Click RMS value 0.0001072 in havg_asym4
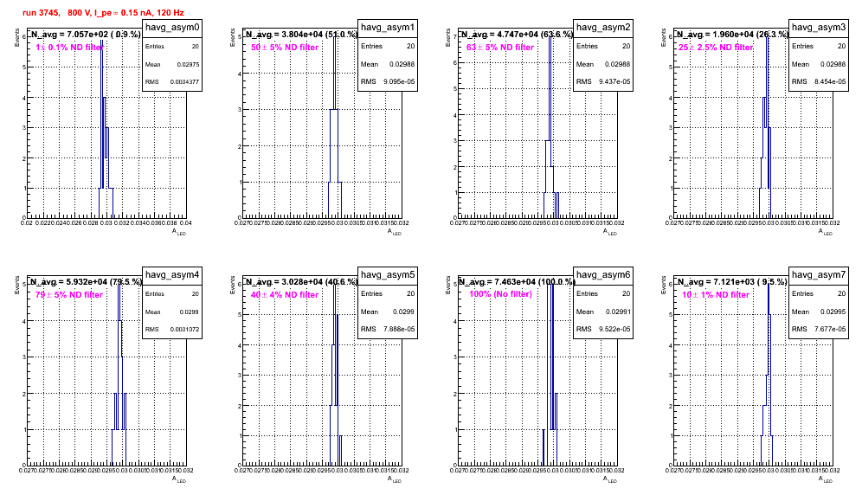This screenshot has height=495, width=862. [x=184, y=330]
